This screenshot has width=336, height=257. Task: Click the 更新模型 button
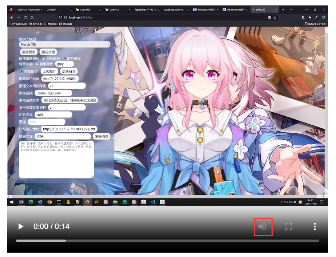tap(29, 52)
